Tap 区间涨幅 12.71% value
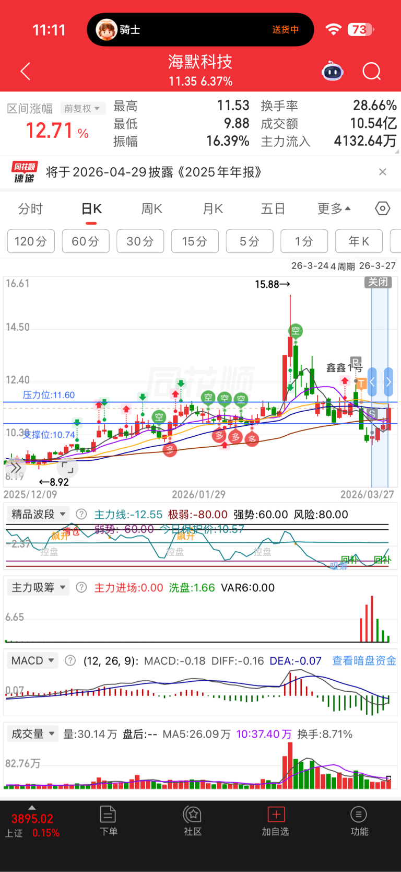 click(x=57, y=131)
